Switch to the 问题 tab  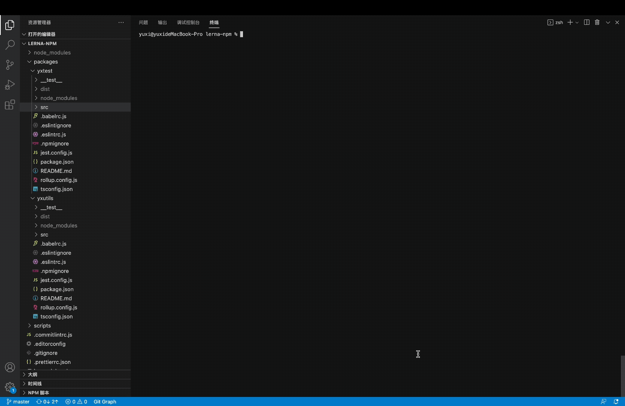[143, 23]
